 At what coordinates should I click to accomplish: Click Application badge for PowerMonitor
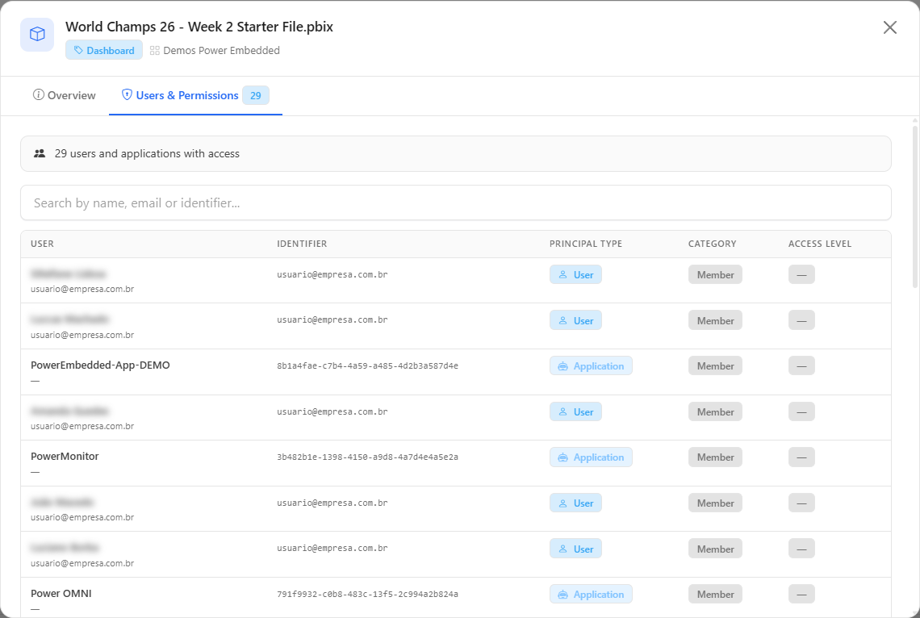(591, 457)
